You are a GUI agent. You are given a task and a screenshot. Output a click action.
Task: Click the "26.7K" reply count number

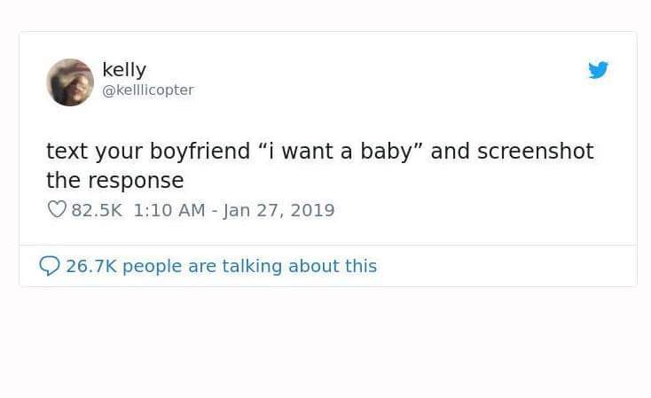[91, 266]
